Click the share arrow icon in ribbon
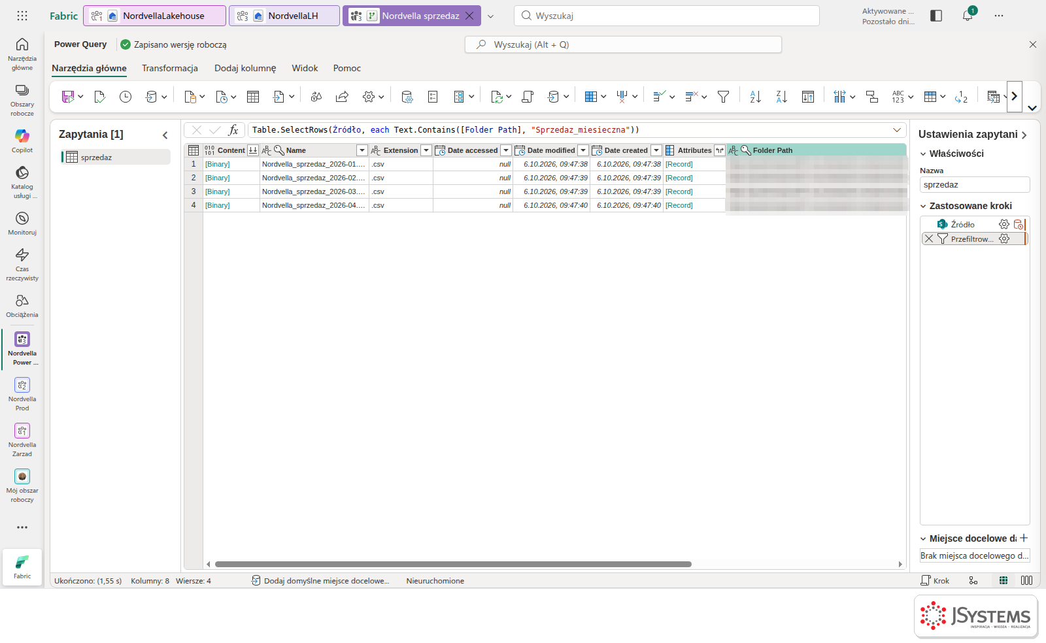 [x=342, y=97]
